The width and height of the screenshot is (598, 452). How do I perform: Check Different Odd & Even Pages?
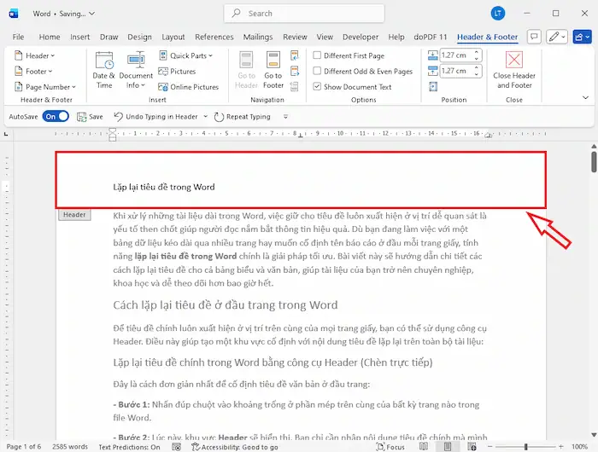tap(318, 72)
